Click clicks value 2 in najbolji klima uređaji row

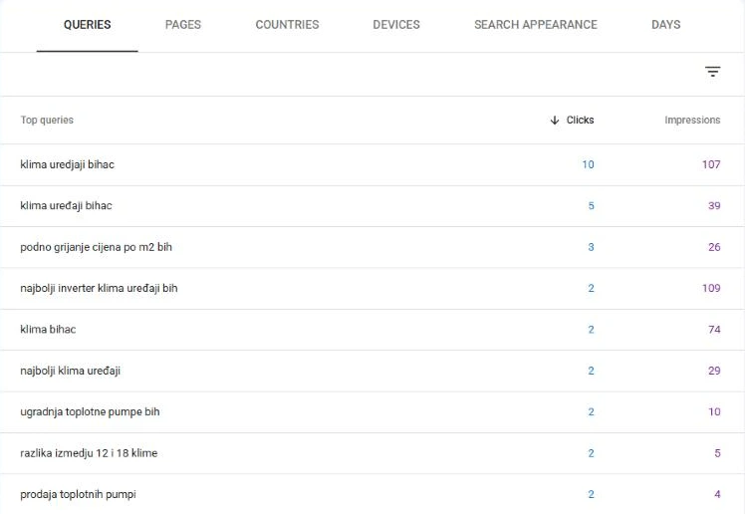pyautogui.click(x=591, y=371)
